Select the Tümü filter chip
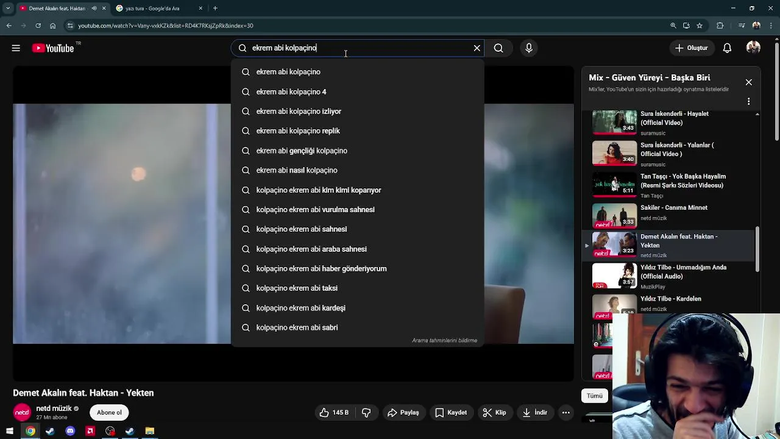This screenshot has height=439, width=780. [x=595, y=396]
